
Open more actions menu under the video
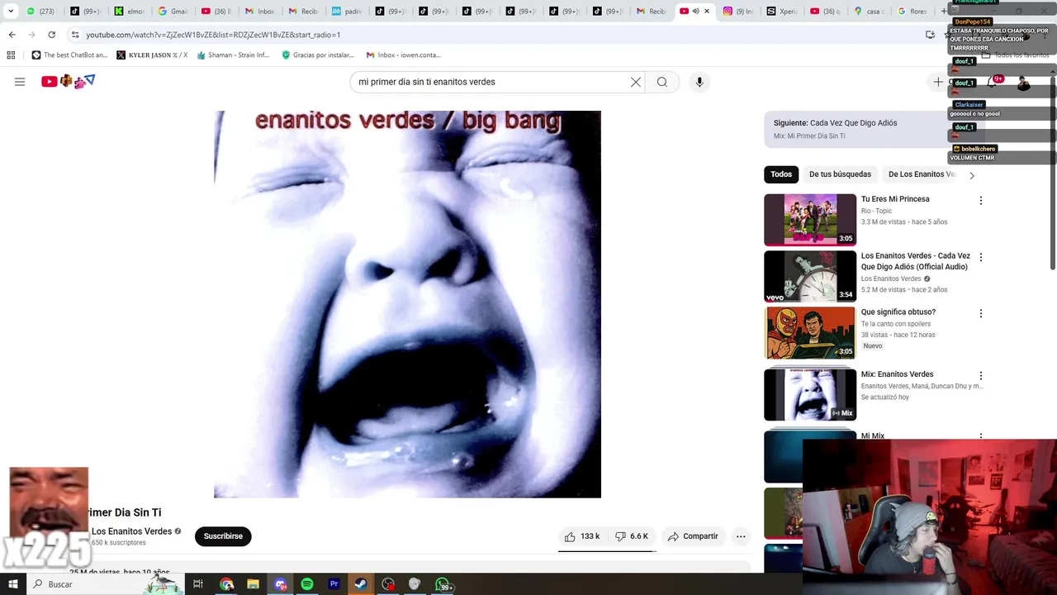(741, 536)
